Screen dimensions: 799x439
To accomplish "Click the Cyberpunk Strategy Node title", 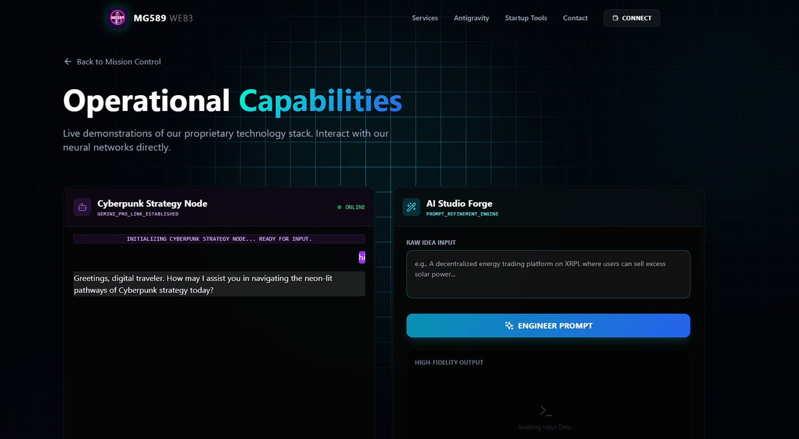I will tap(153, 204).
